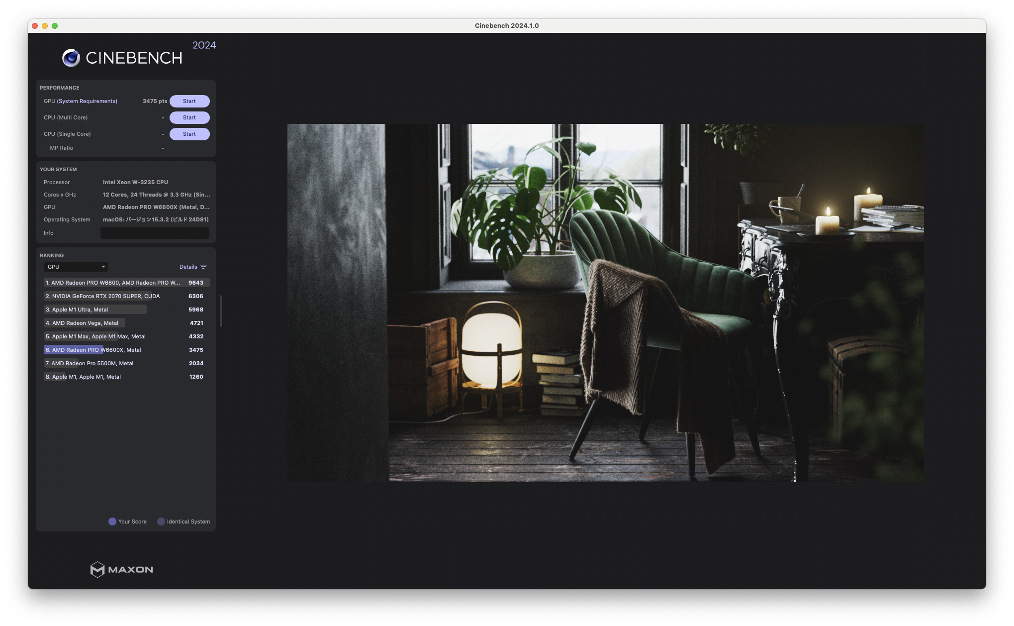Click the ranking list scrollbar handle

pyautogui.click(x=220, y=311)
